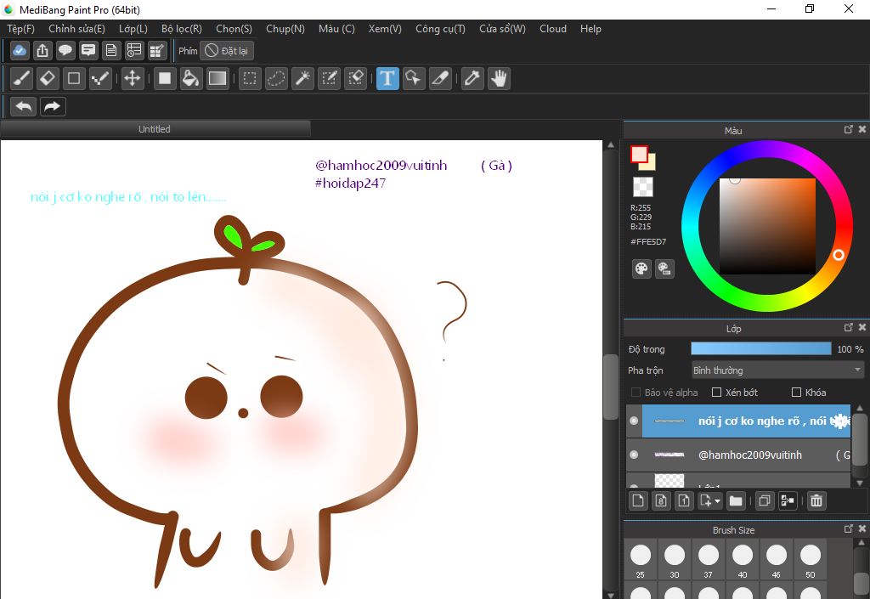Click the foreground color swatch

coord(639,154)
